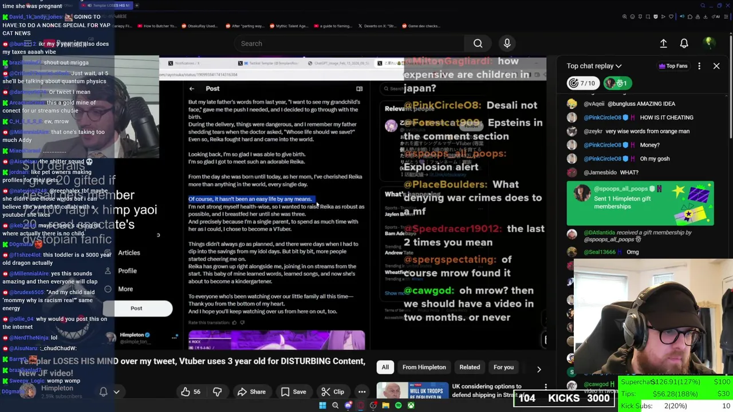Open the OtakuRay Used bookmark
This screenshot has height=412, width=733.
pos(199,26)
